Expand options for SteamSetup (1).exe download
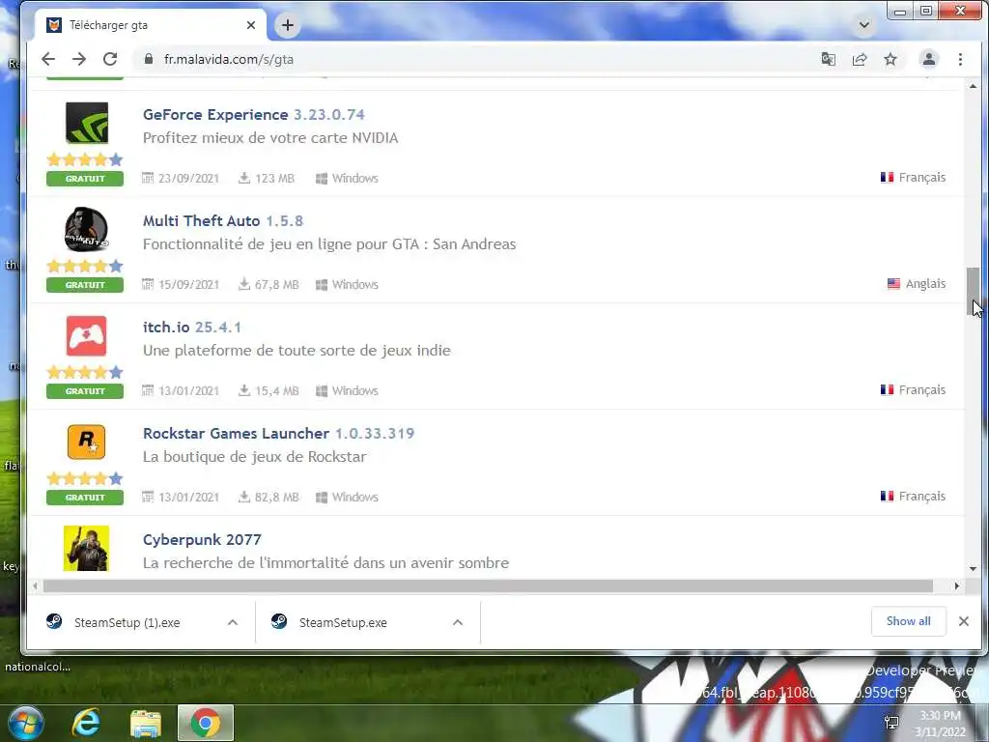The image size is (989, 742). 233,623
